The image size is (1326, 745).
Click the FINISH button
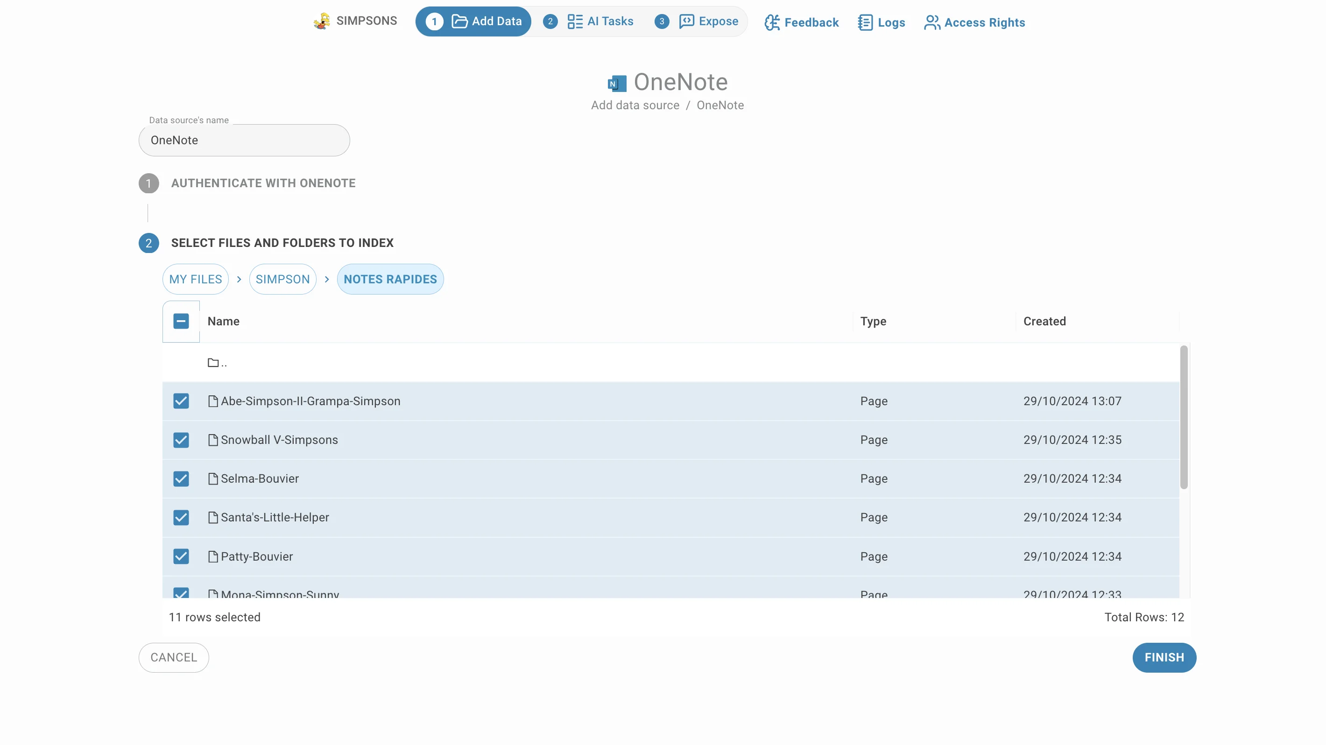1164,658
